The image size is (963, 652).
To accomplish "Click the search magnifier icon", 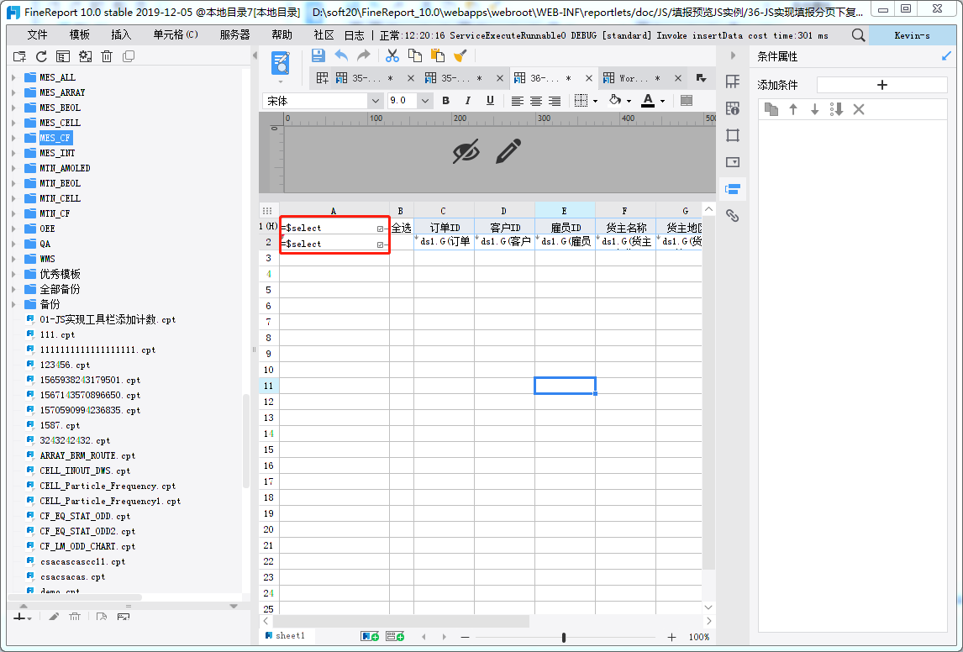I will [859, 35].
